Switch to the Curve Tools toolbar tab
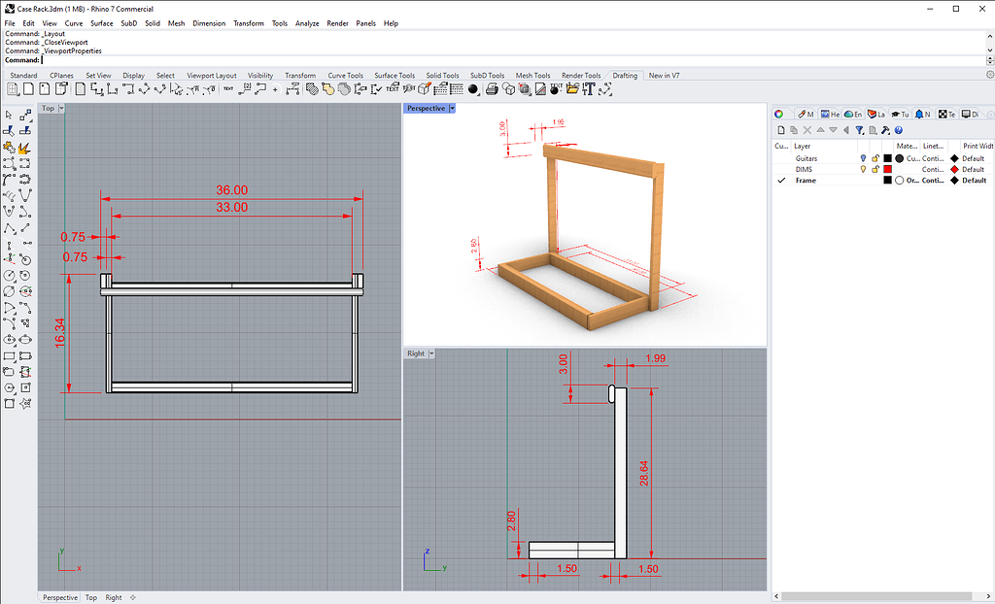 (345, 76)
